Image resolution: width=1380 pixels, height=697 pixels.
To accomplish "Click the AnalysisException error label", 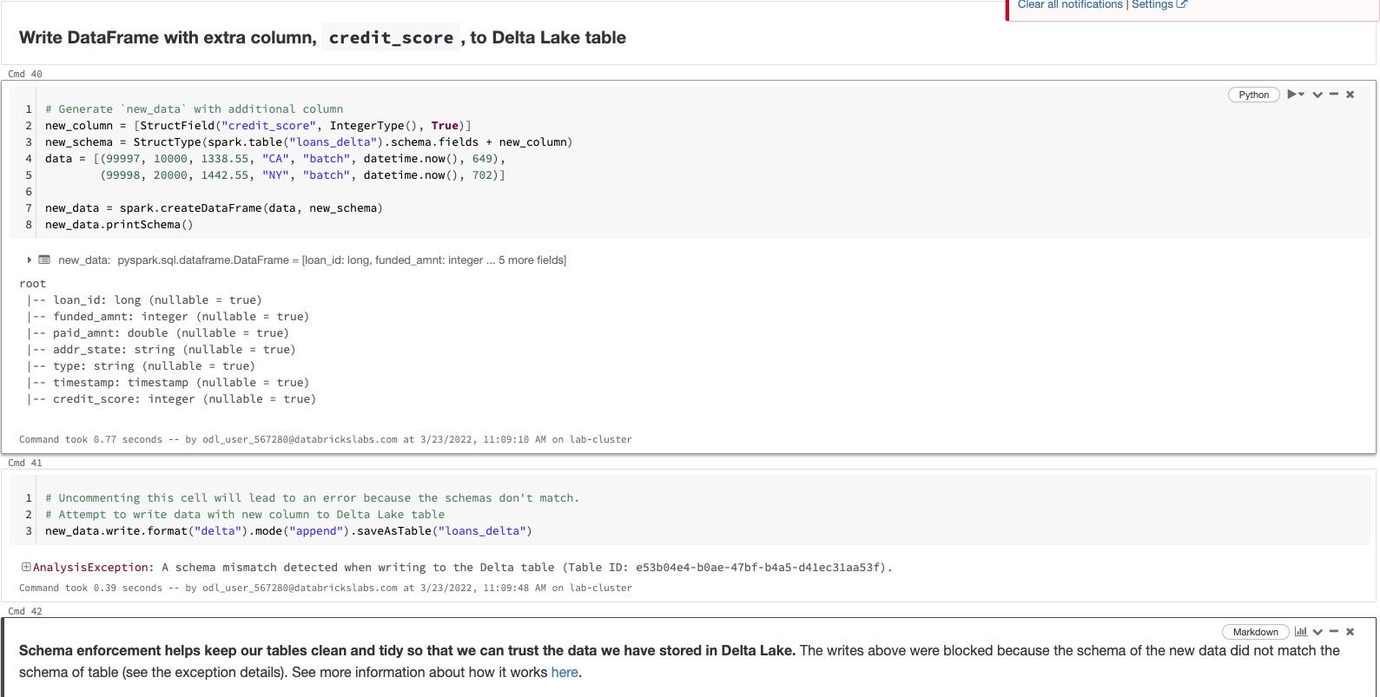I will 90,568.
